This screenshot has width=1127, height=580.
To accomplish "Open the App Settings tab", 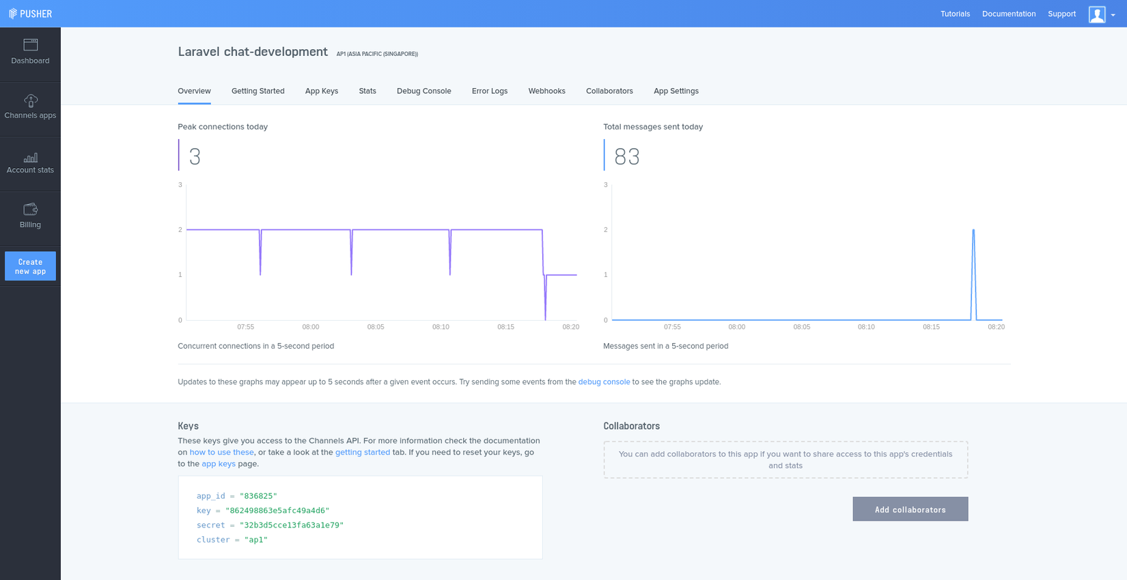I will 676,91.
